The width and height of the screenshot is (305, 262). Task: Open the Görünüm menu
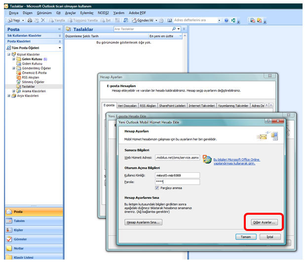pyautogui.click(x=44, y=13)
